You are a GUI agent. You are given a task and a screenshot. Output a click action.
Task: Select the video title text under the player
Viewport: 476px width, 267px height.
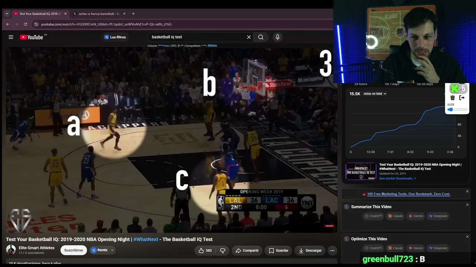[x=109, y=239]
